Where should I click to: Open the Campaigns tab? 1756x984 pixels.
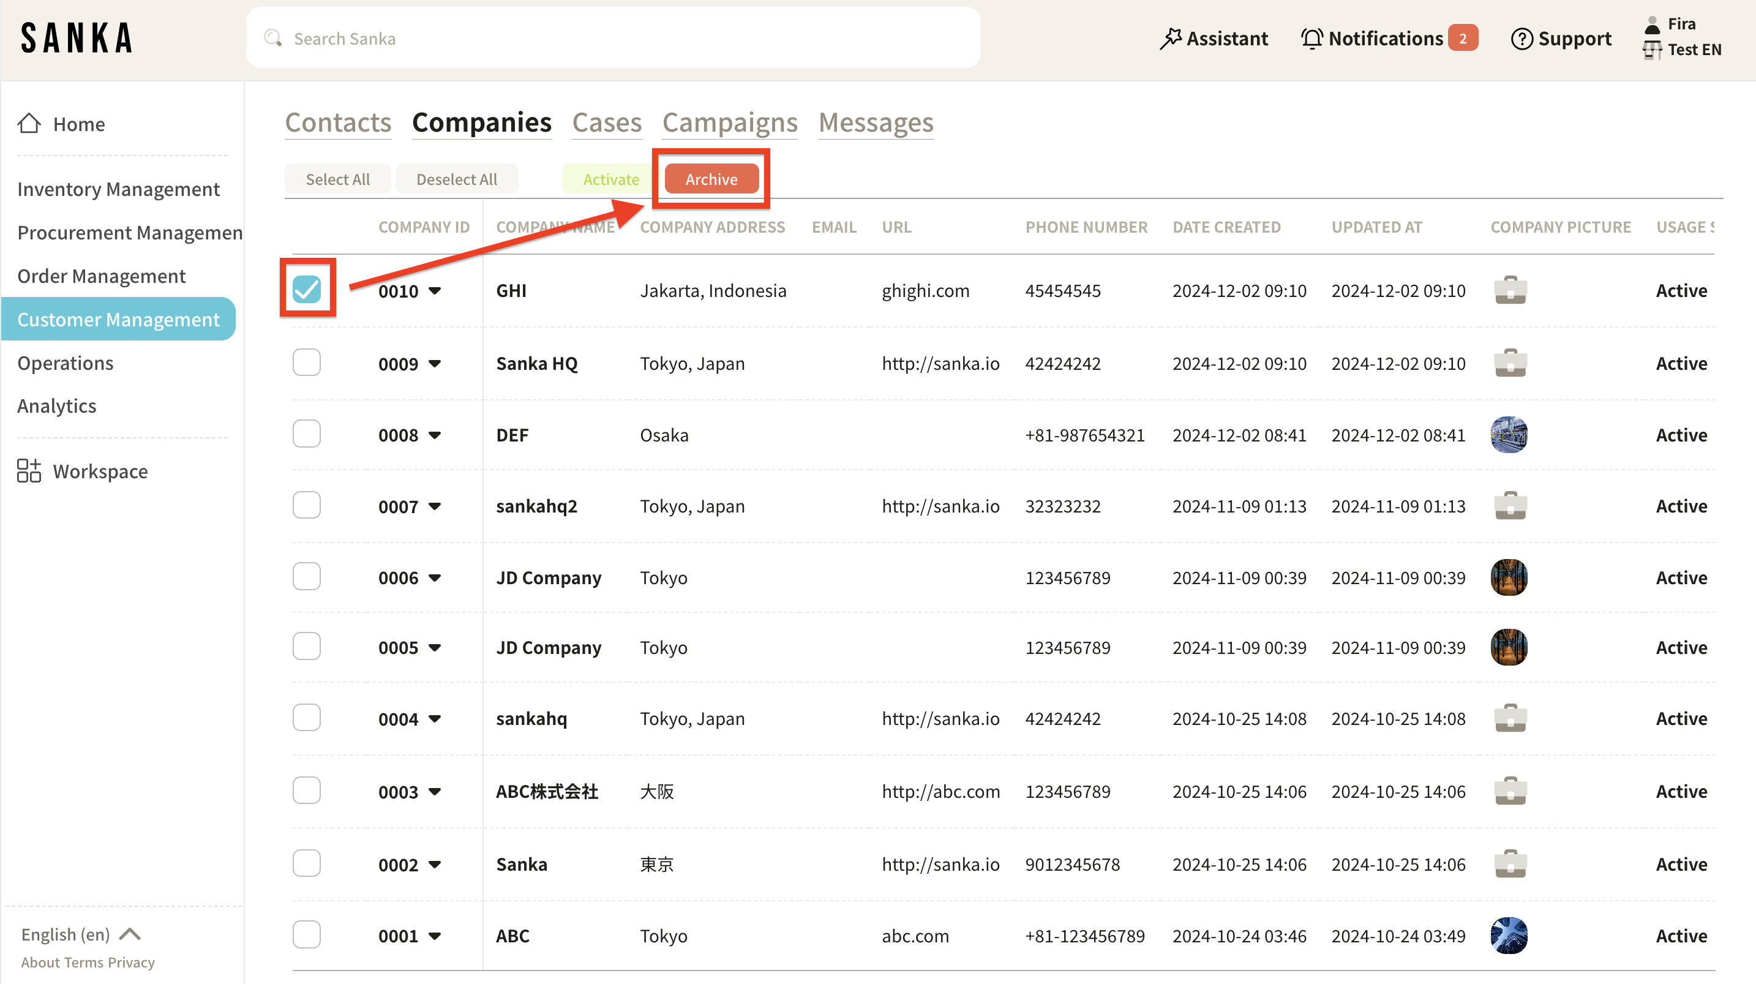point(729,122)
